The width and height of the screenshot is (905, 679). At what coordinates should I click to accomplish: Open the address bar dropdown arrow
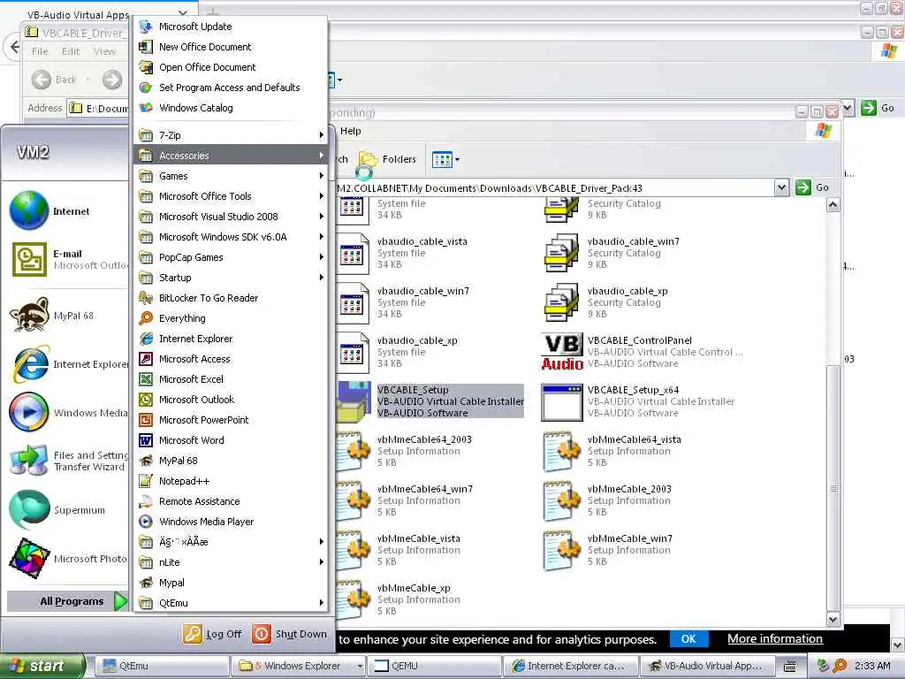tap(781, 187)
